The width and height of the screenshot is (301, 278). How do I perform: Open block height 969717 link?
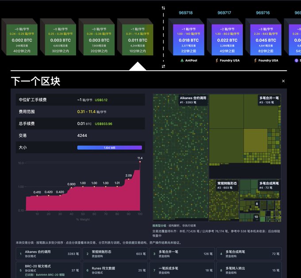click(224, 13)
